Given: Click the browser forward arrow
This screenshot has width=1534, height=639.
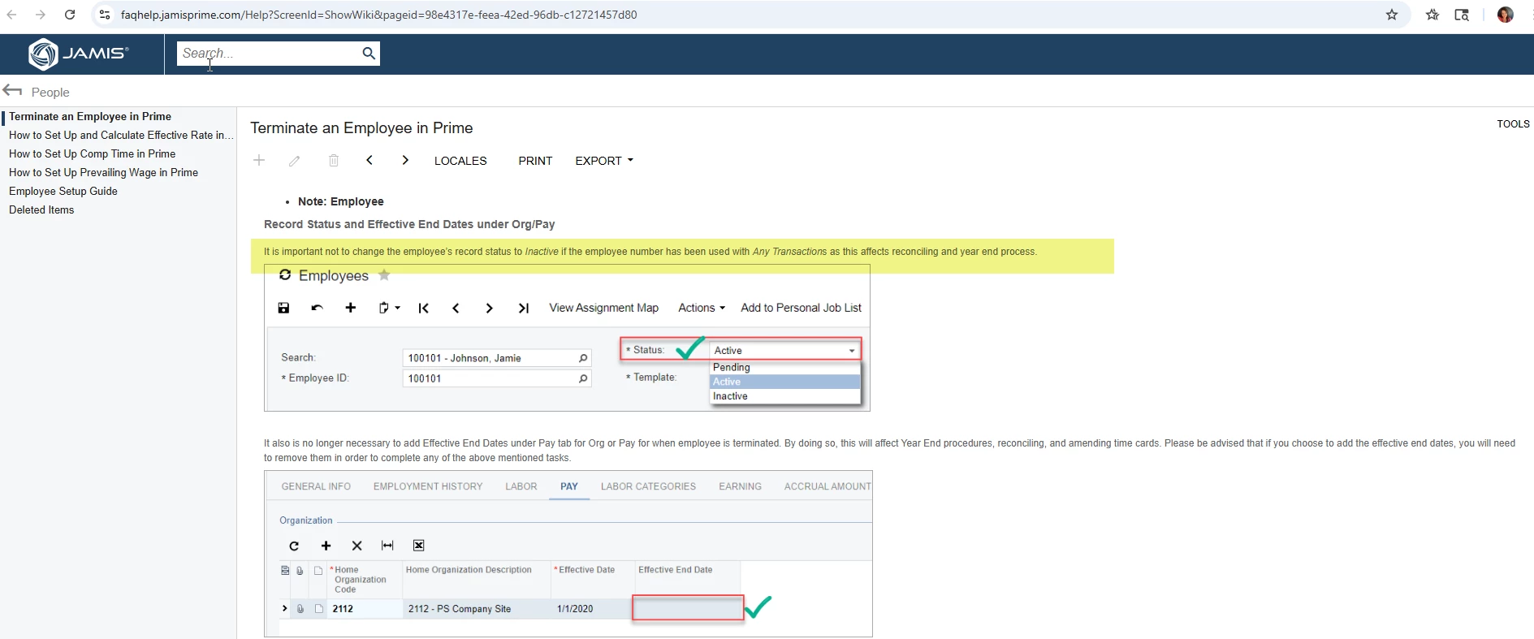Looking at the screenshot, I should (x=41, y=15).
